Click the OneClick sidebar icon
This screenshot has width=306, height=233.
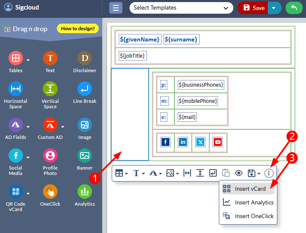coord(50,192)
